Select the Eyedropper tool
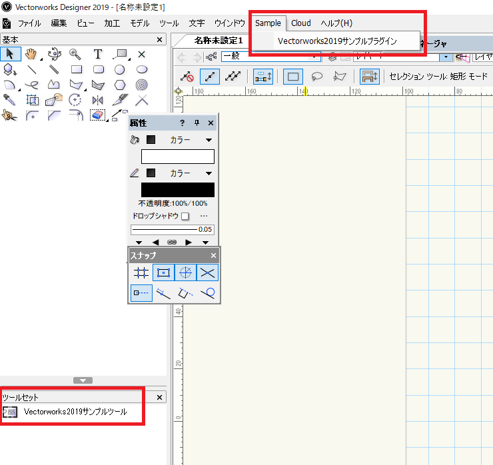 tap(9, 100)
